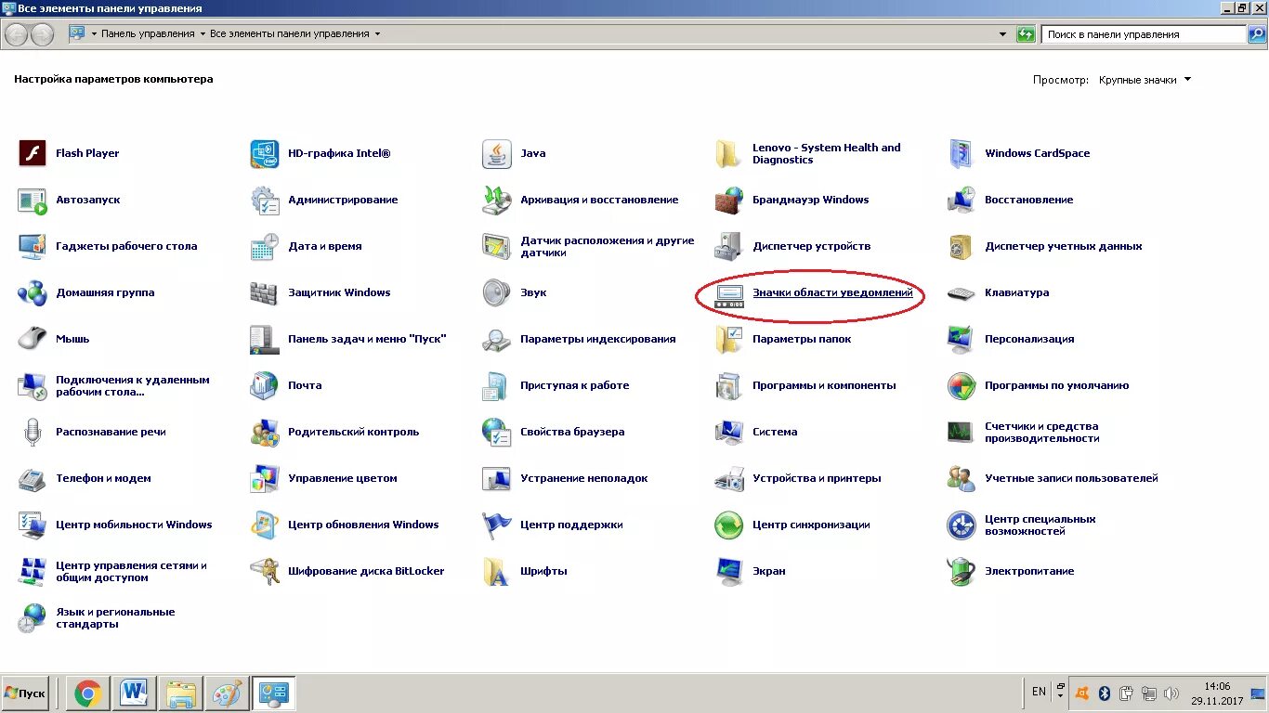Click the Bluetooth tray icon
The height and width of the screenshot is (713, 1269).
point(1105,693)
